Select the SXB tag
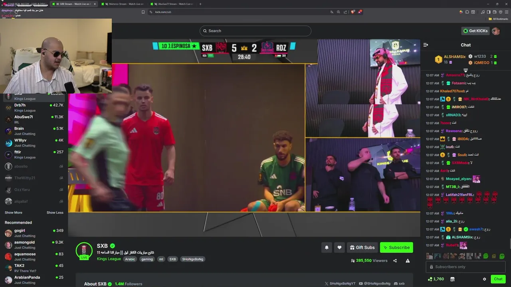511x287 pixels. tap(172, 259)
